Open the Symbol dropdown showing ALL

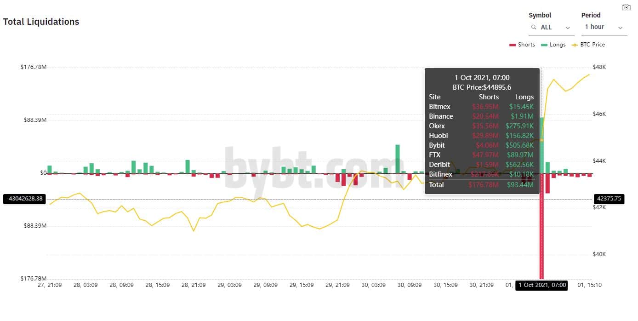[551, 28]
